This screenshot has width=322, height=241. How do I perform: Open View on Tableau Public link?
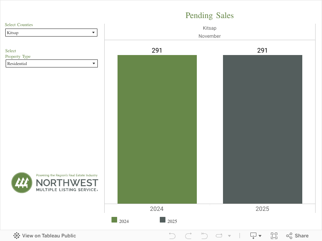49,236
